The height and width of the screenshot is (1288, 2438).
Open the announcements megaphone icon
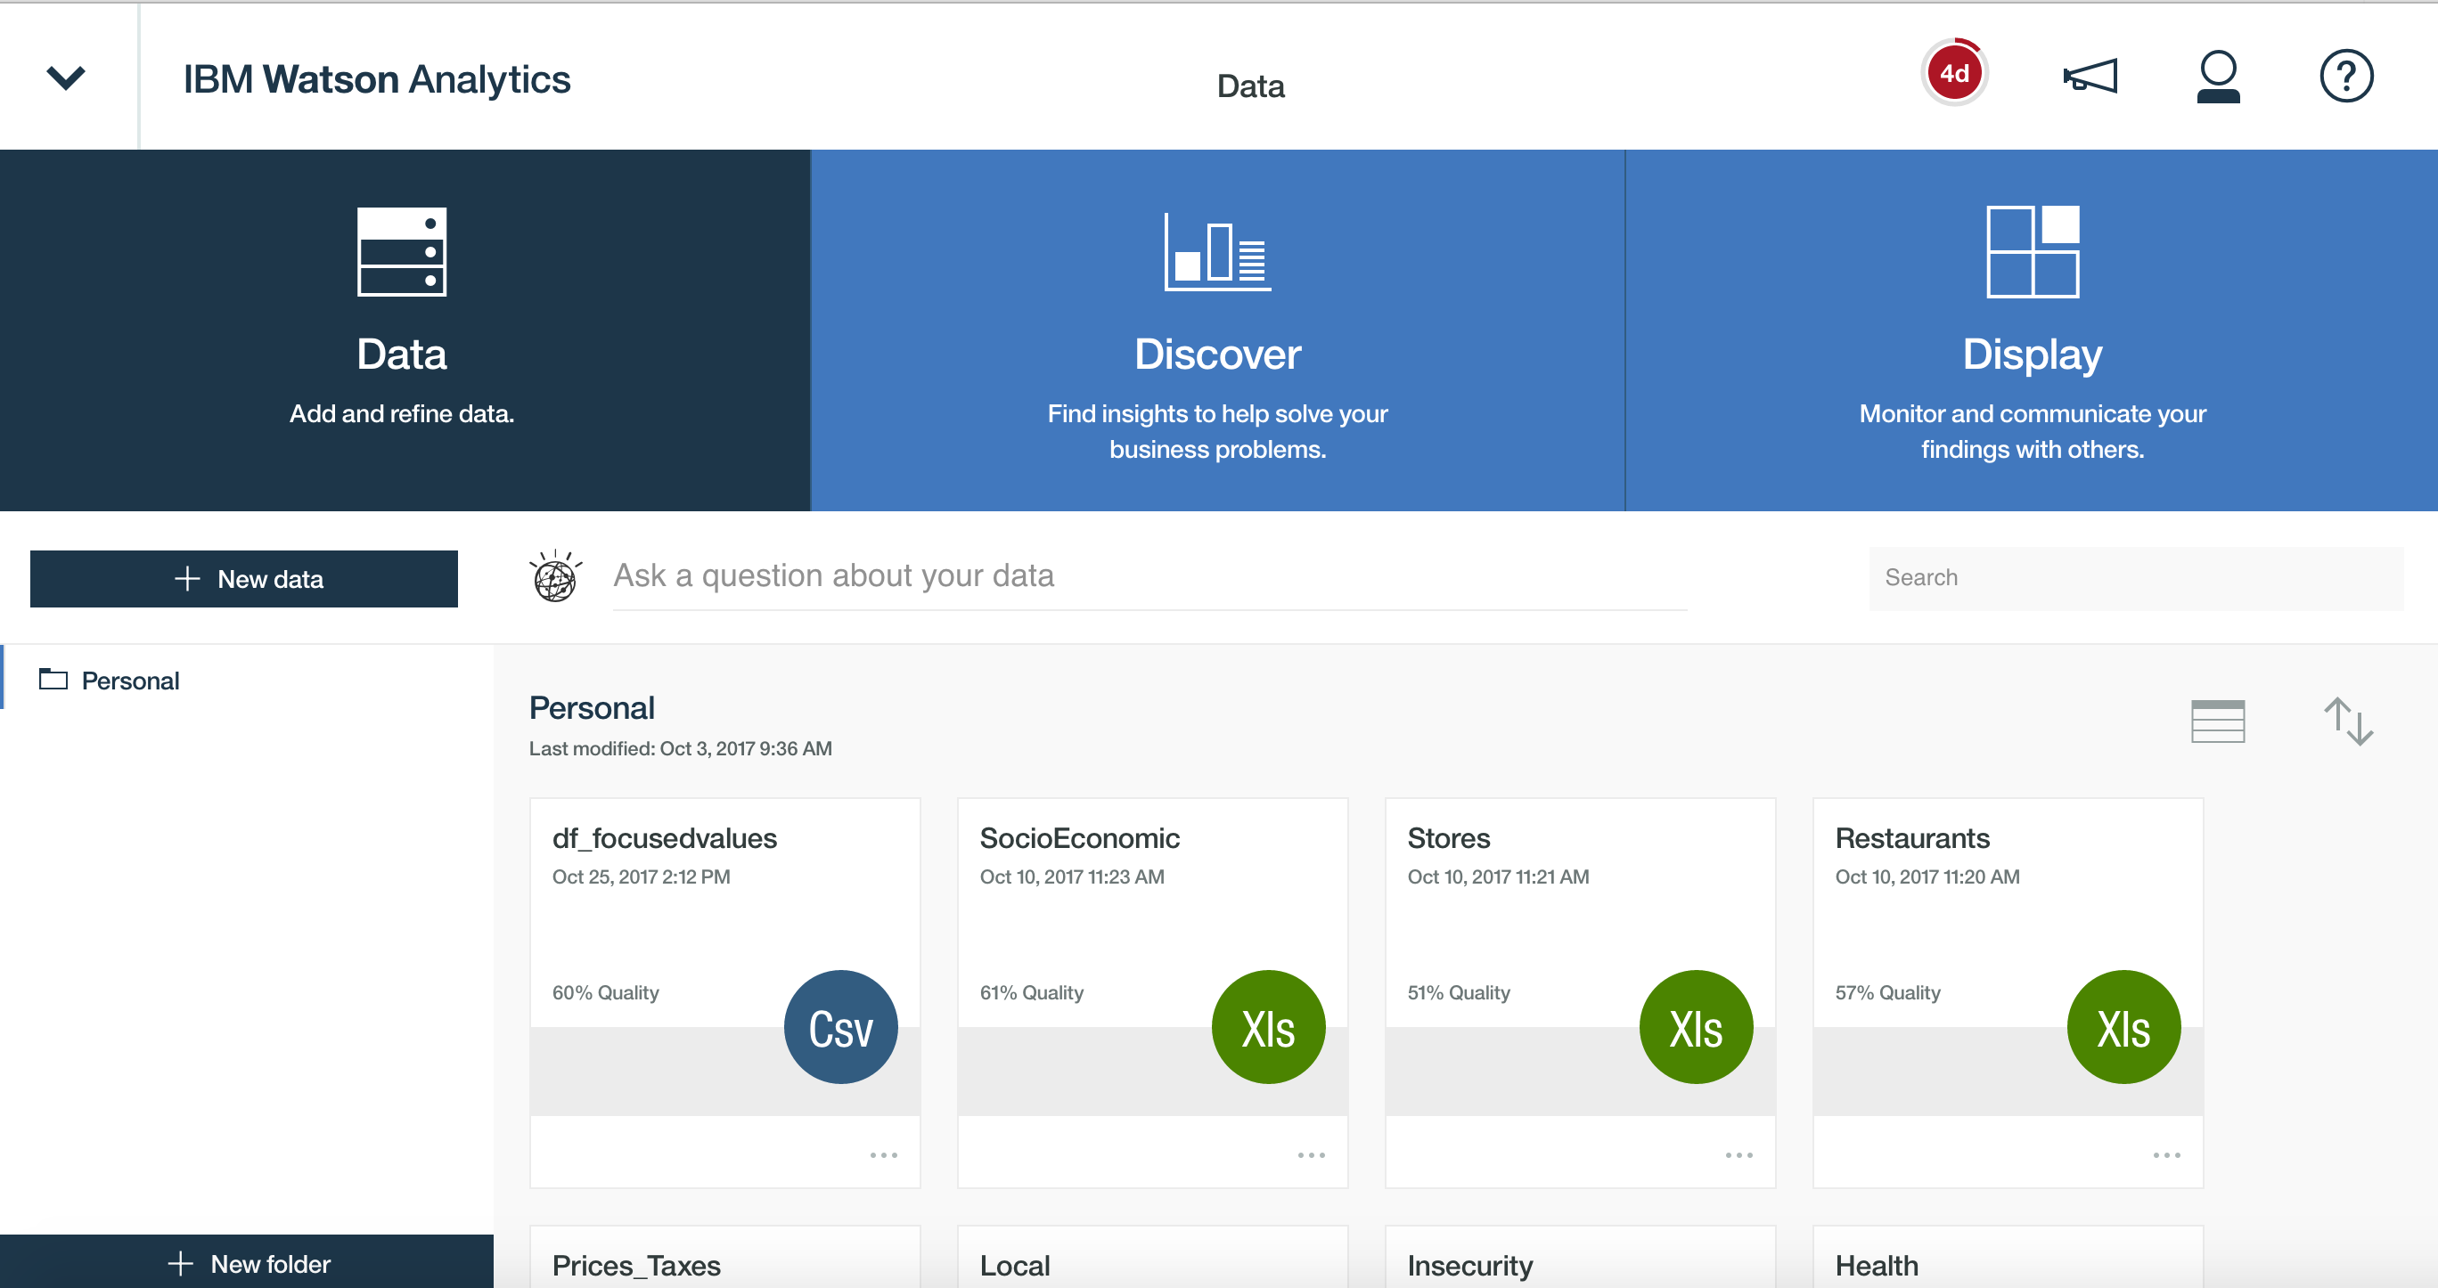2090,76
